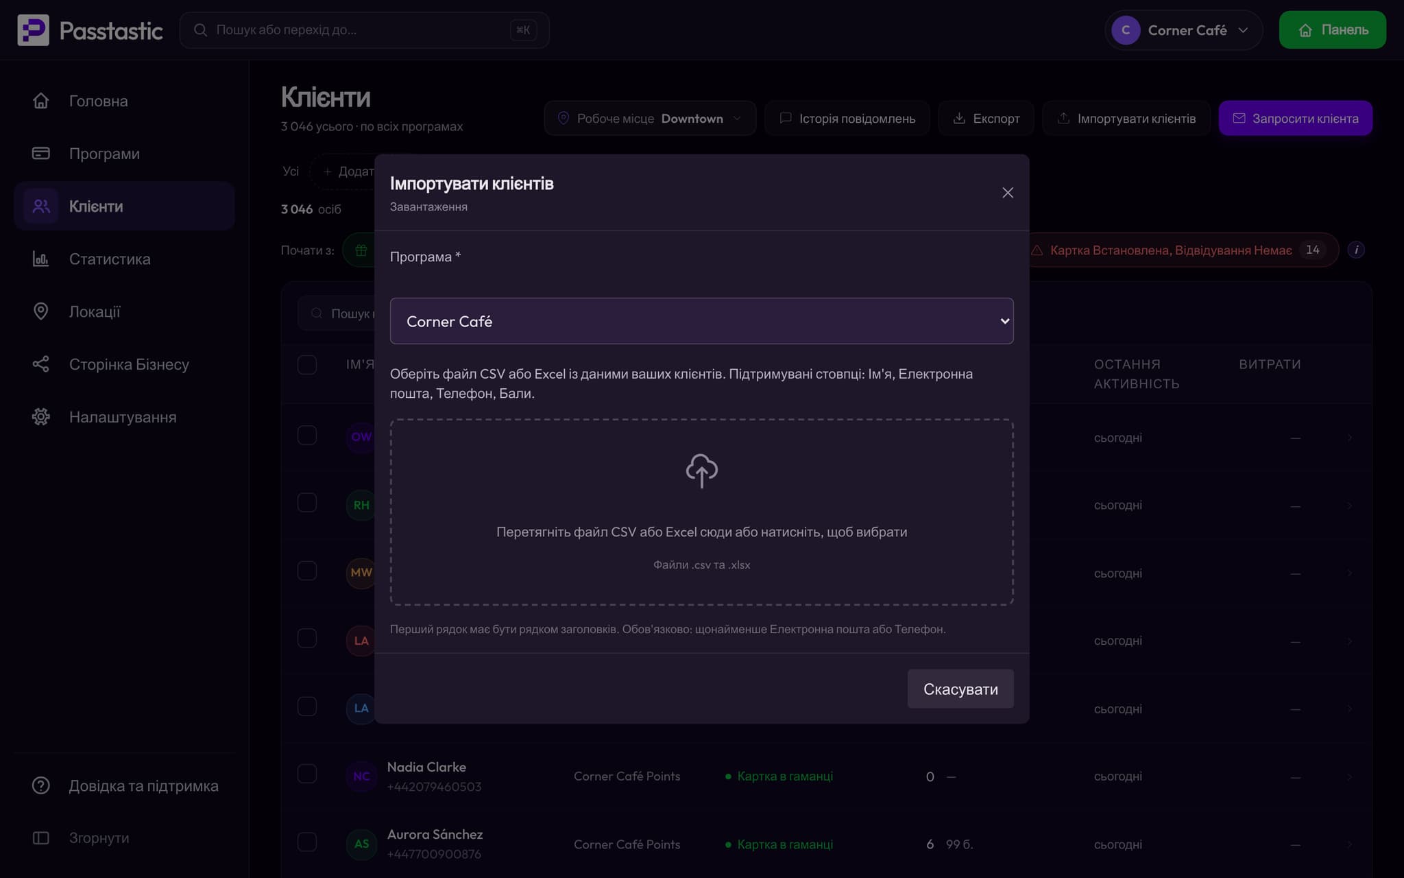The image size is (1404, 878).
Task: Select the Nadia Clarke row checkbox
Action: 307,774
